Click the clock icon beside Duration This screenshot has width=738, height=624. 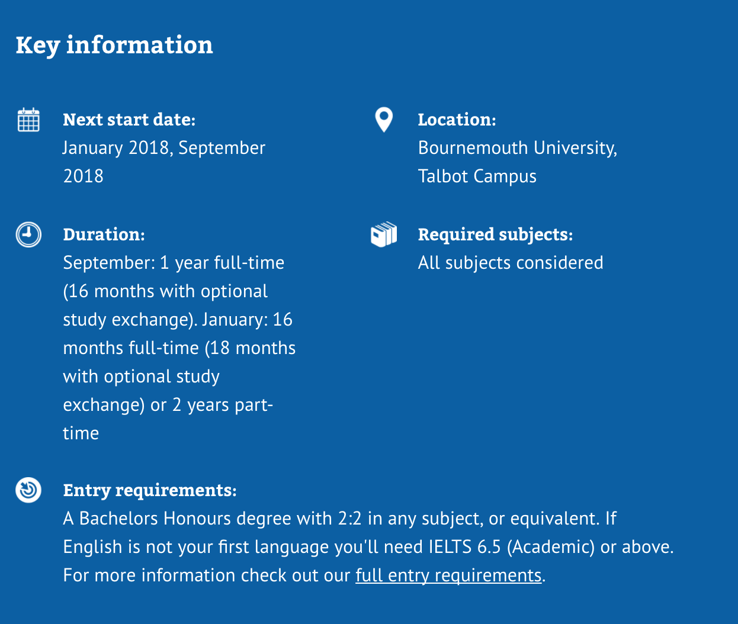pyautogui.click(x=28, y=234)
